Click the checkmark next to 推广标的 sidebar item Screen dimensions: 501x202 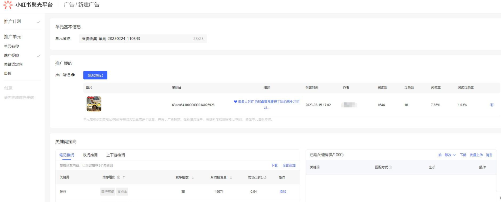pyautogui.click(x=38, y=56)
